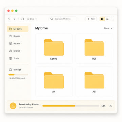122x122 pixels.
Task: Click the Trash bin icon
Action: [11, 58]
